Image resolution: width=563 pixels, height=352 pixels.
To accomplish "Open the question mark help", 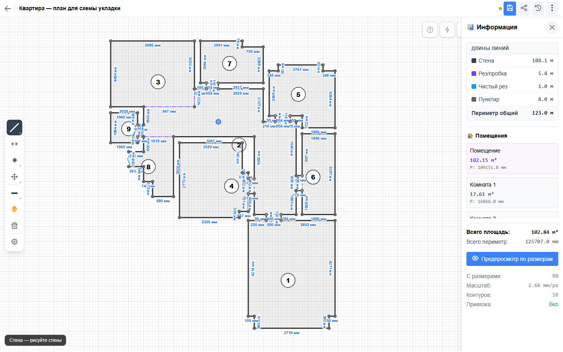I will [430, 30].
